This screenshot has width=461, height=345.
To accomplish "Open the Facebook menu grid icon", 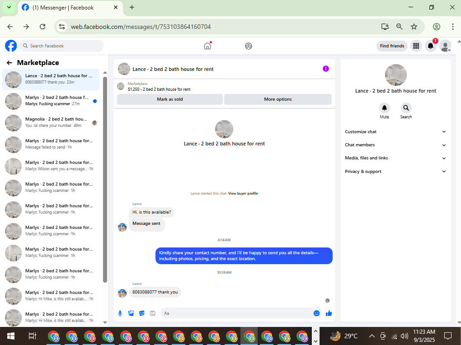I will coord(416,46).
